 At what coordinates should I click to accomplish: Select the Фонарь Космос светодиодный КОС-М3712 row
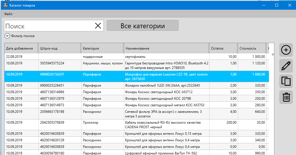pyautogui.click(x=137, y=92)
